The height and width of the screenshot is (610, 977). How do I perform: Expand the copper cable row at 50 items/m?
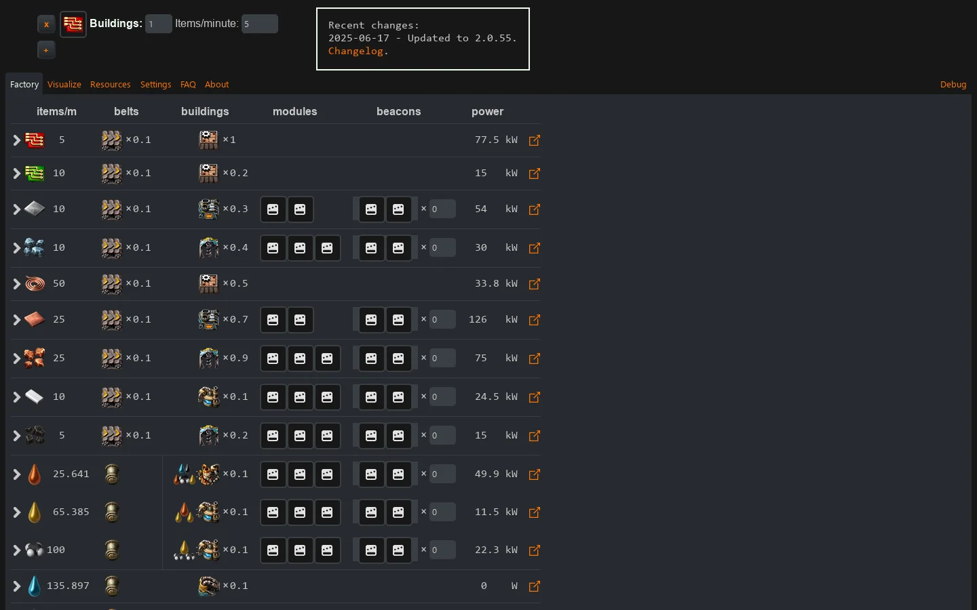(x=16, y=284)
